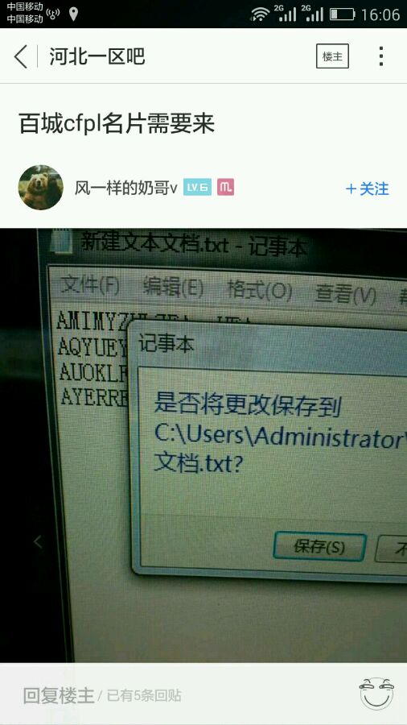Tap the LV.6 level badge

click(x=198, y=187)
